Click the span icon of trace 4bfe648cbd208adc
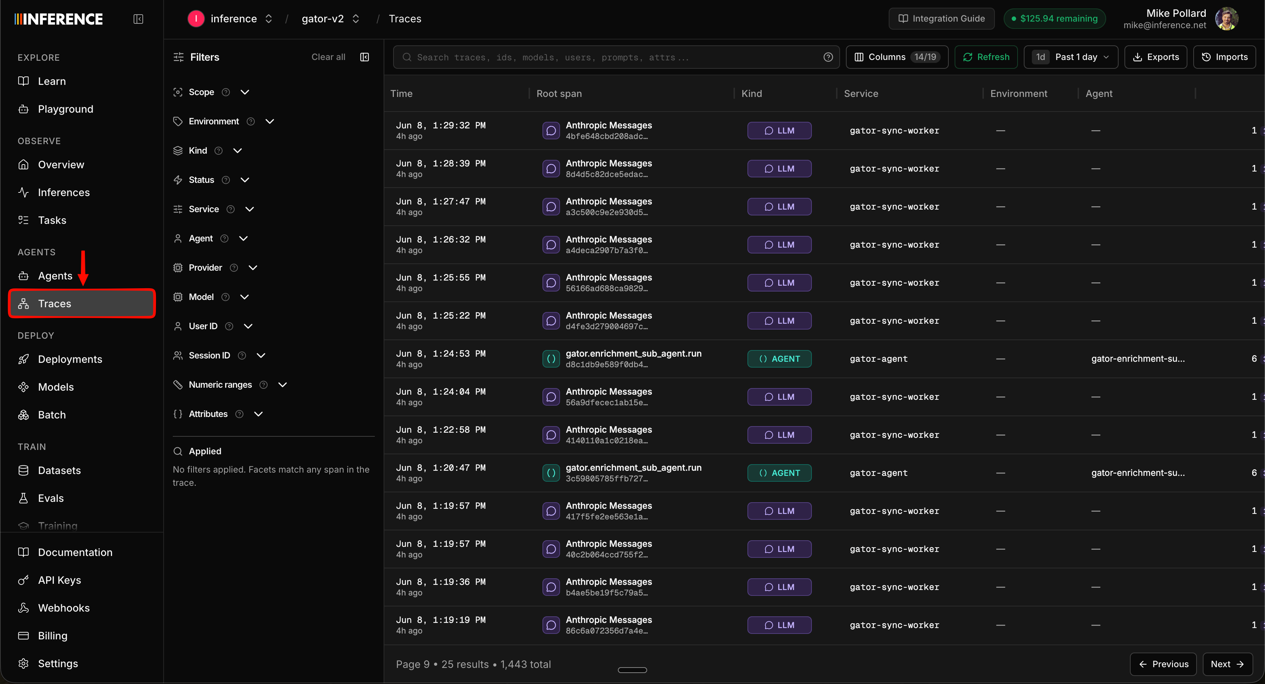This screenshot has width=1265, height=684. point(551,131)
